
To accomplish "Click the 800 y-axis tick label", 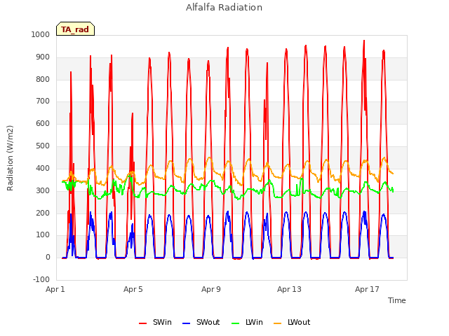I will [x=43, y=79].
